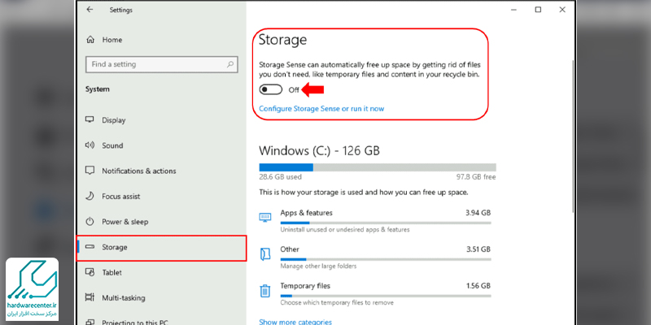Click the Windows (C:) usage bar
This screenshot has height=325, width=651.
378,167
